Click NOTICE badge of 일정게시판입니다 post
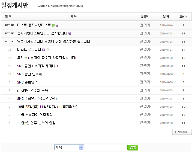 pos(9,41)
